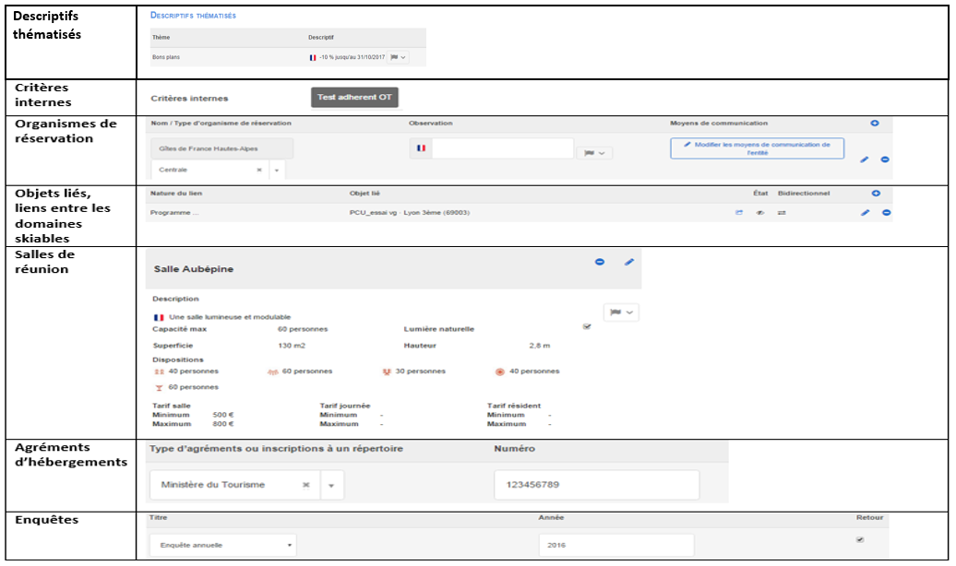Image resolution: width=956 pixels, height=566 pixels.
Task: Click the Test adherent OT button
Action: [x=354, y=98]
